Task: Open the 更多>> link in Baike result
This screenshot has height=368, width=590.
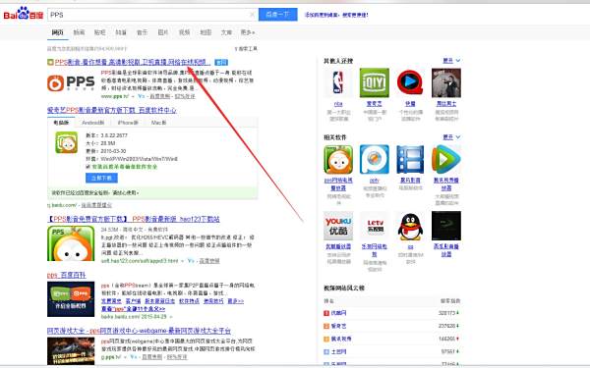Action: pyautogui.click(x=236, y=301)
